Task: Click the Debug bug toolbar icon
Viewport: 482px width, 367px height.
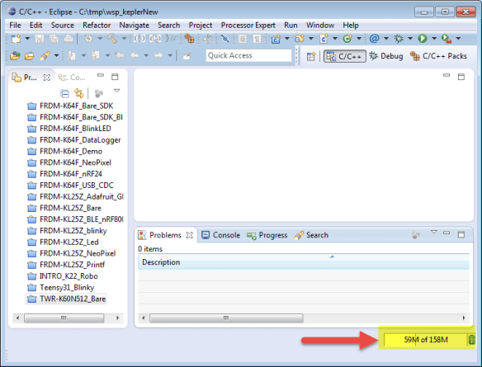Action: tap(399, 39)
